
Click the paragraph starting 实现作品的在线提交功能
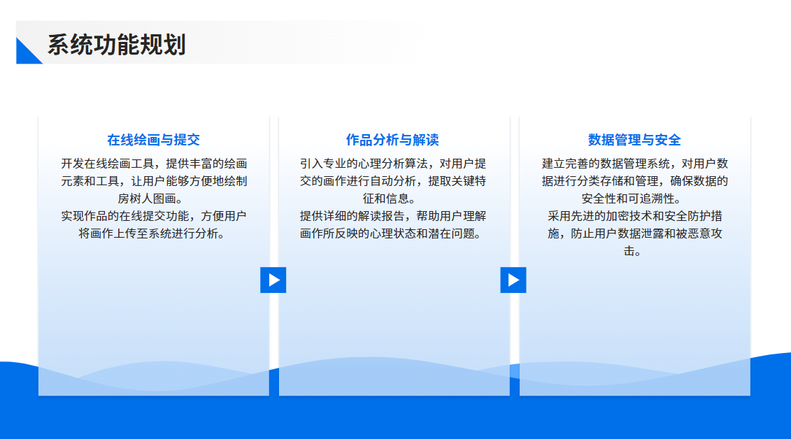click(154, 225)
